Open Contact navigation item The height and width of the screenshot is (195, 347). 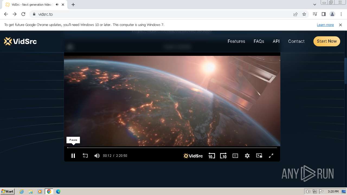296,41
